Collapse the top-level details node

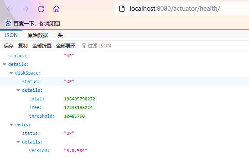(x=4, y=65)
